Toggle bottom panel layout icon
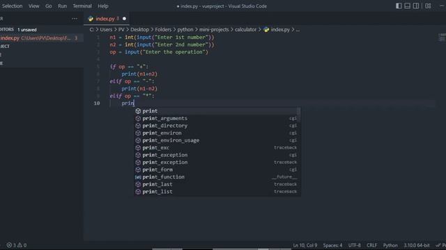 (407, 6)
